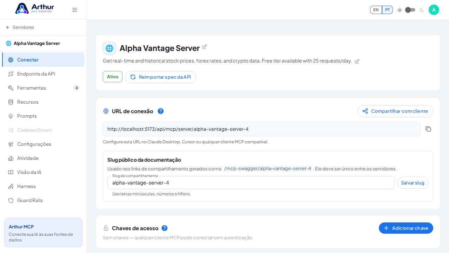The height and width of the screenshot is (253, 449).
Task: Collapse the sidebar with the hamburger icon
Action: (75, 10)
